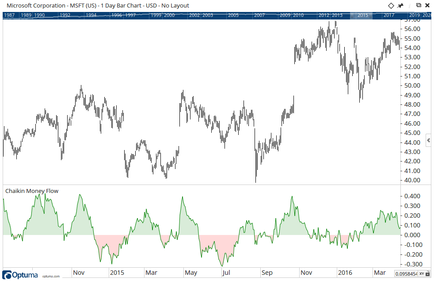Click the 53.00 price scale label
Viewport: 434px width, 281px height.
click(412, 57)
